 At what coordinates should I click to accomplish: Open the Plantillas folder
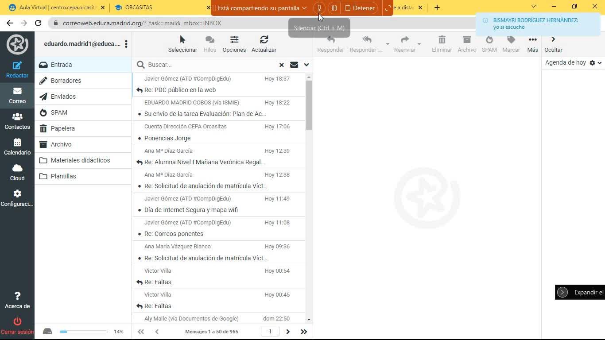[83, 176]
